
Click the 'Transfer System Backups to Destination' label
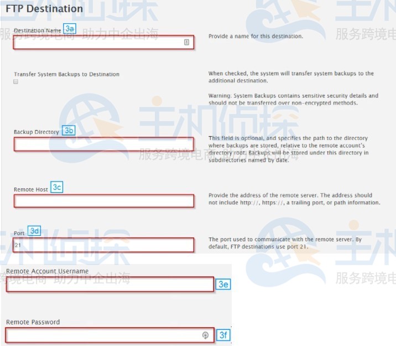coord(67,74)
